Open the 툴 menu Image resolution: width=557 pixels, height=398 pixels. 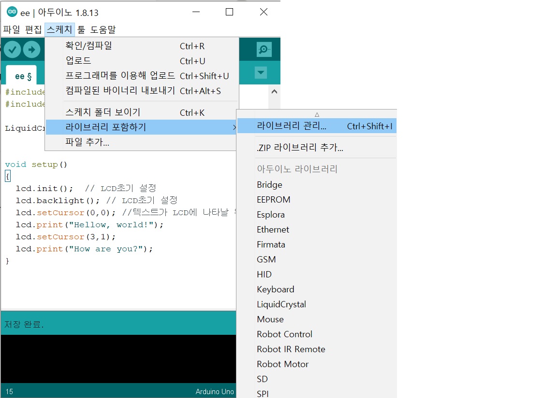81,30
